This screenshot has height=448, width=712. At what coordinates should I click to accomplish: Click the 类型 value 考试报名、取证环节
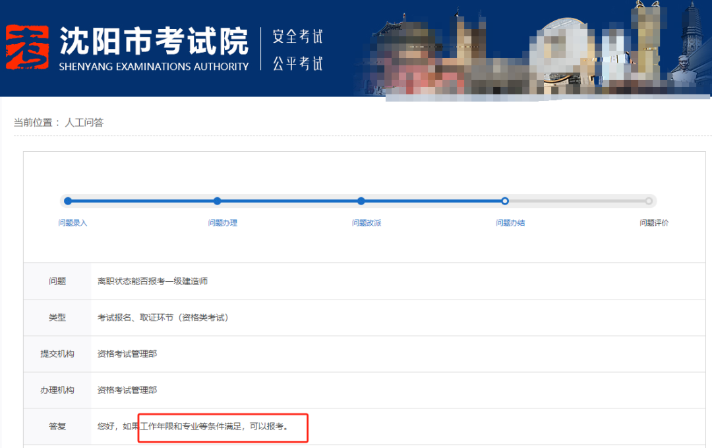pyautogui.click(x=163, y=317)
